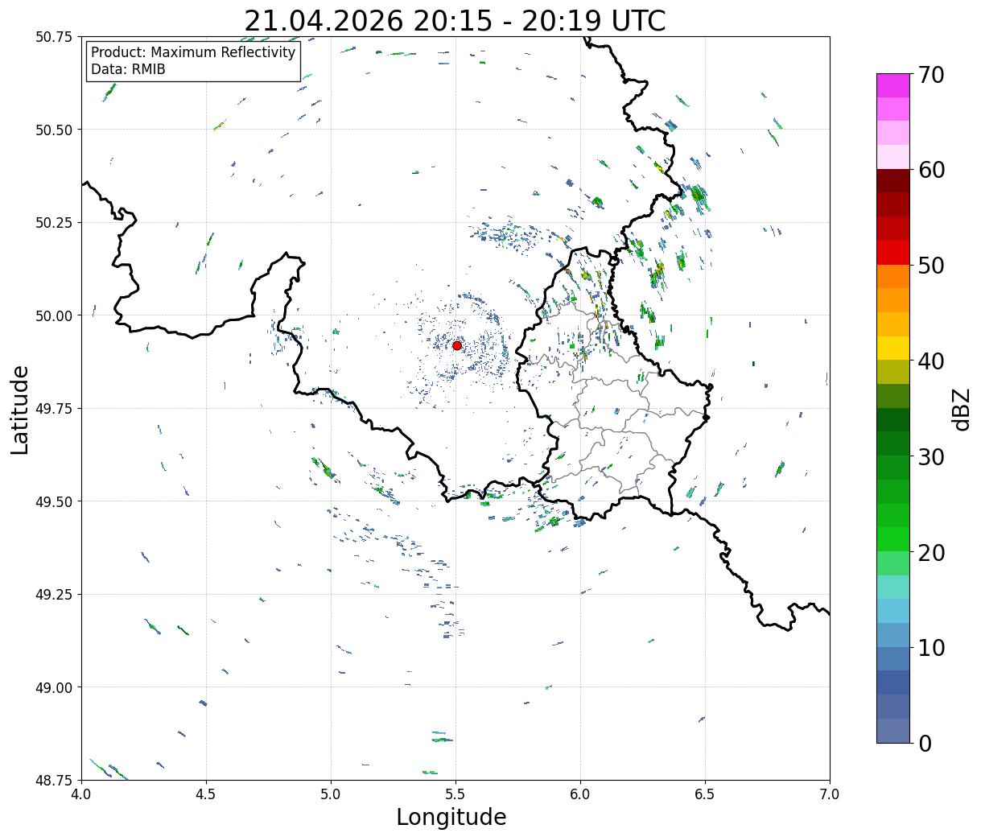The image size is (981, 837).
Task: Select the light green 20 dBZ color band
Action: pyautogui.click(x=893, y=538)
